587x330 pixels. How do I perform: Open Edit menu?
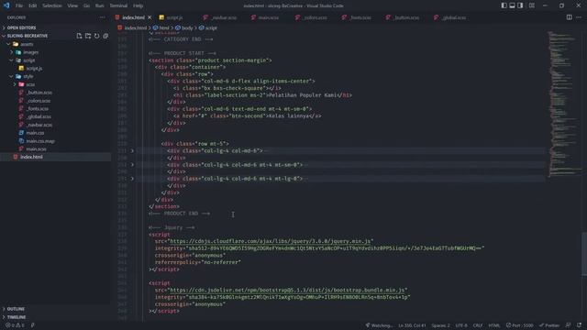click(33, 5)
